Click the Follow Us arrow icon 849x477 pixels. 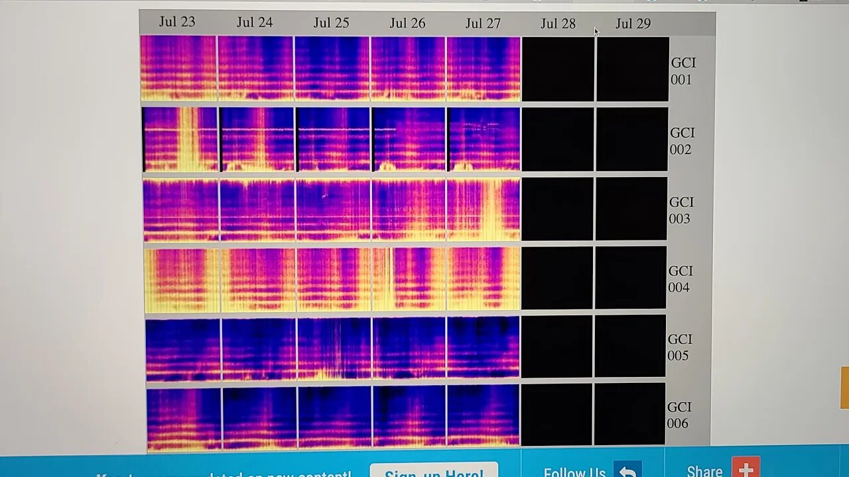[x=627, y=468]
